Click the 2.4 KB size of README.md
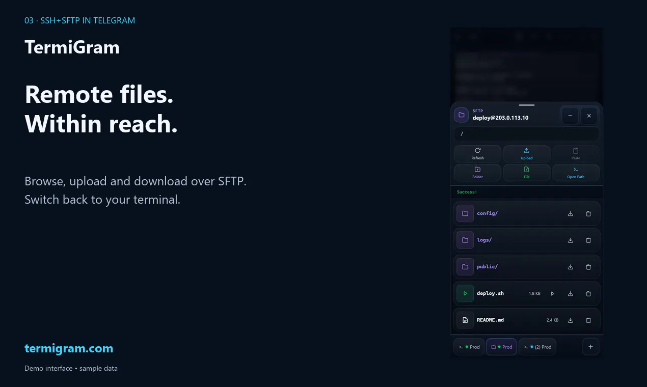 552,320
